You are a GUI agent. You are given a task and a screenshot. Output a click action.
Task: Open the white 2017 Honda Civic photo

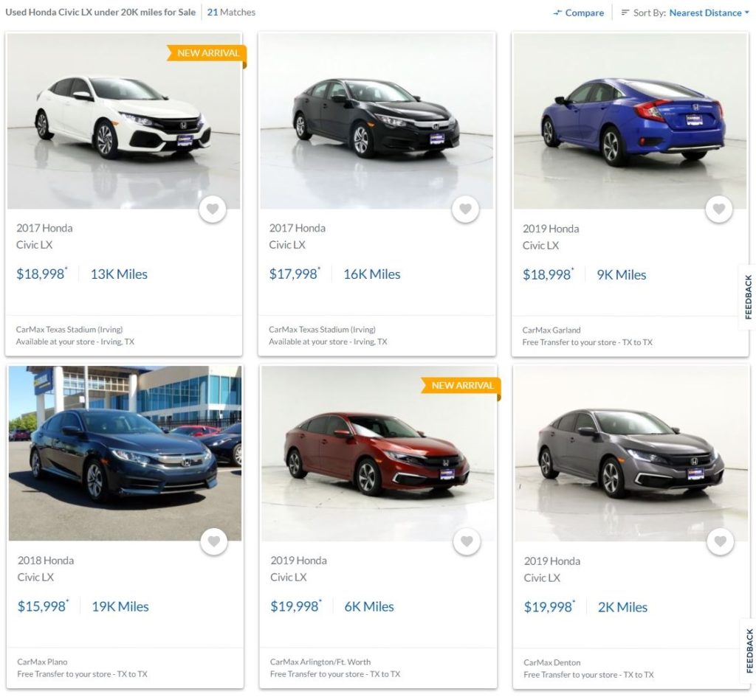pos(123,122)
